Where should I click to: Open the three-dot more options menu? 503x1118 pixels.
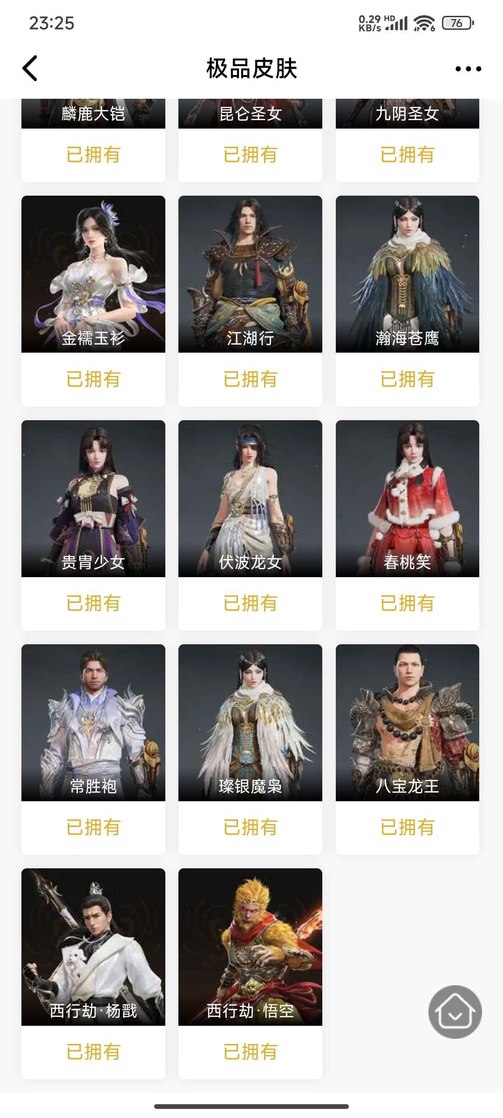click(x=468, y=69)
